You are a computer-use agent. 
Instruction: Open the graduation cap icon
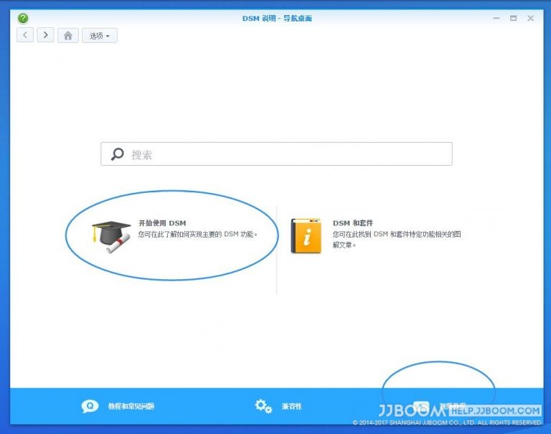click(111, 237)
